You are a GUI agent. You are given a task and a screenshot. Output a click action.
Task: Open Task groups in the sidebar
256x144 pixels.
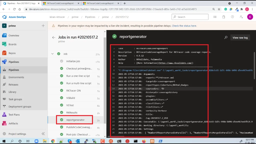click(15, 99)
